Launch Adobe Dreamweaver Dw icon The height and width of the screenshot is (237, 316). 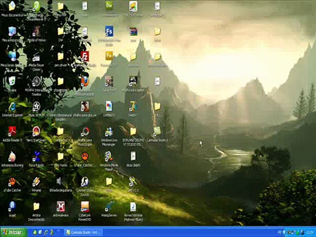pos(109,6)
